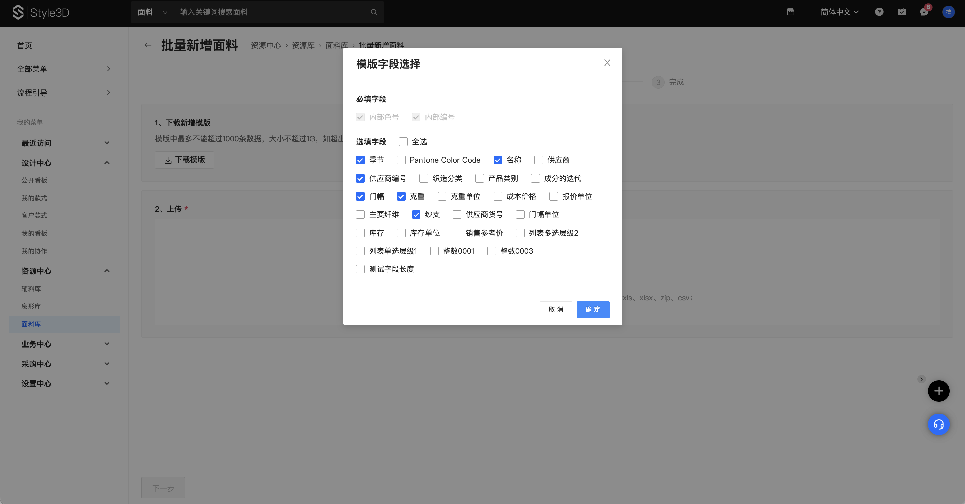Go to 首页 in sidebar

25,46
